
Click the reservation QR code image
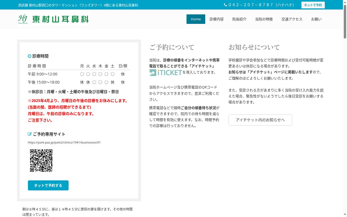41,160
